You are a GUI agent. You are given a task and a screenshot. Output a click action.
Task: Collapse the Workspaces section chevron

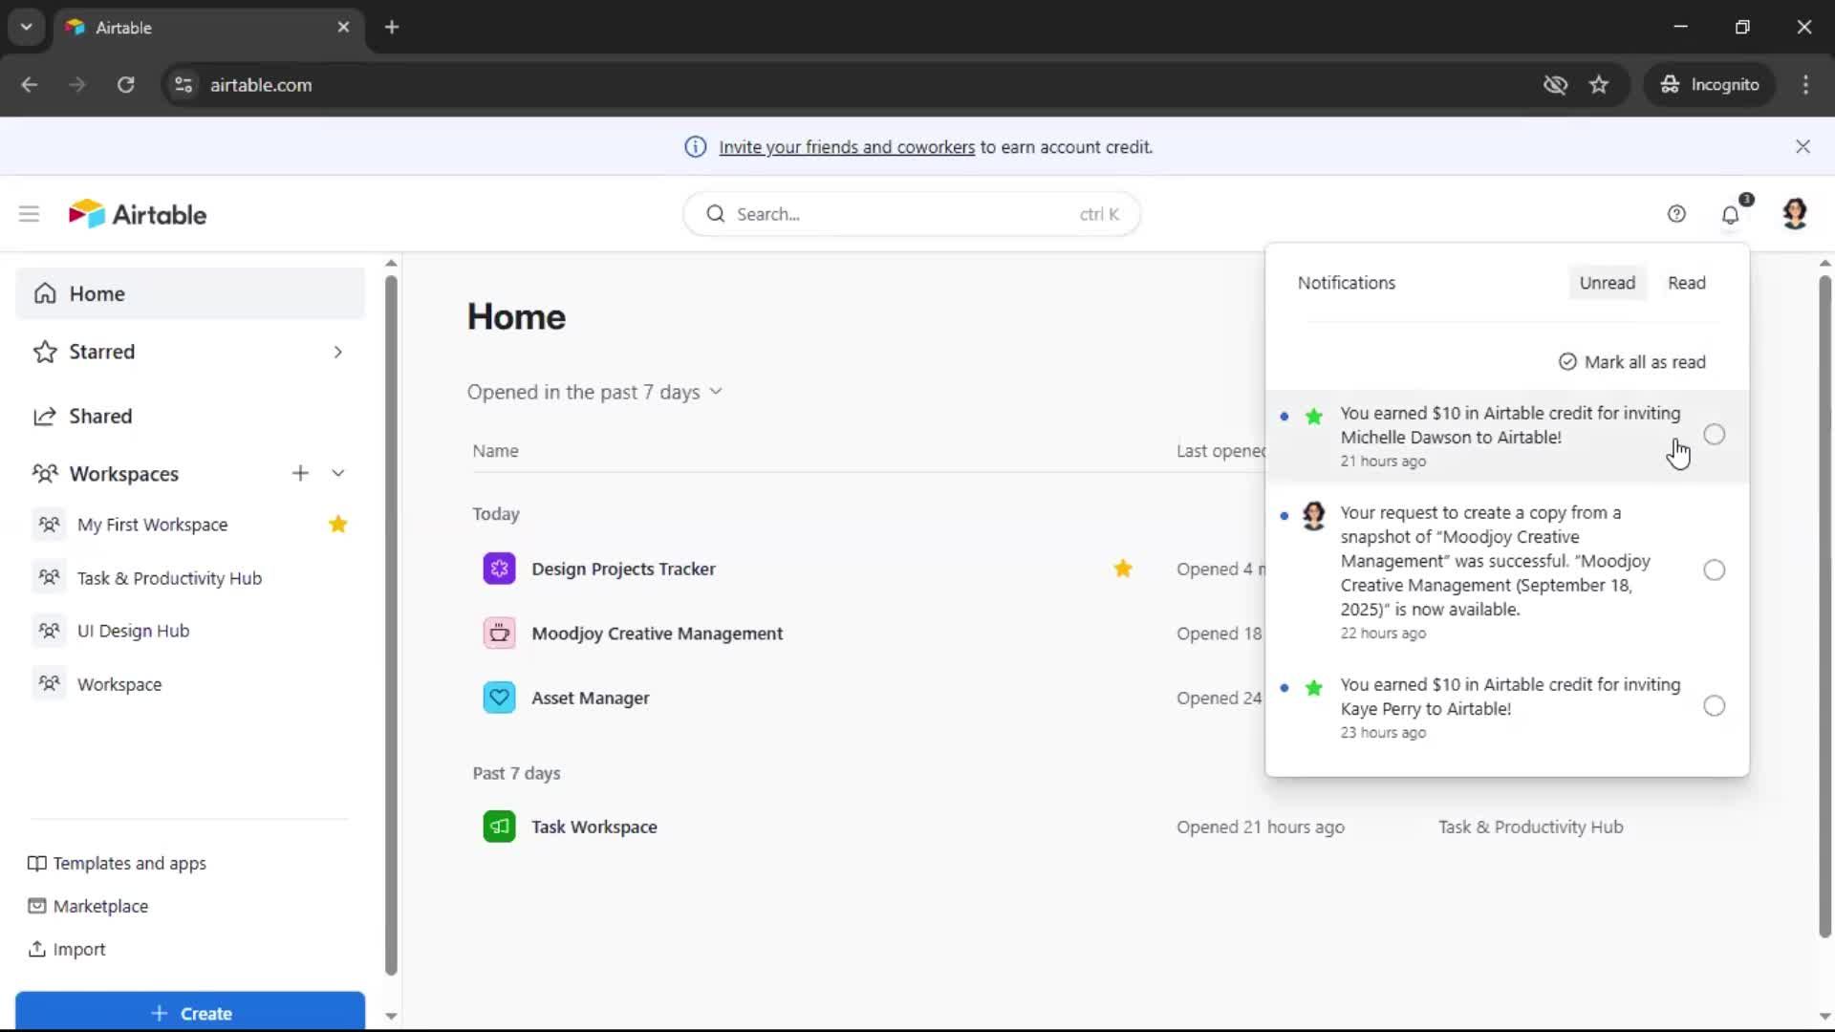(337, 473)
